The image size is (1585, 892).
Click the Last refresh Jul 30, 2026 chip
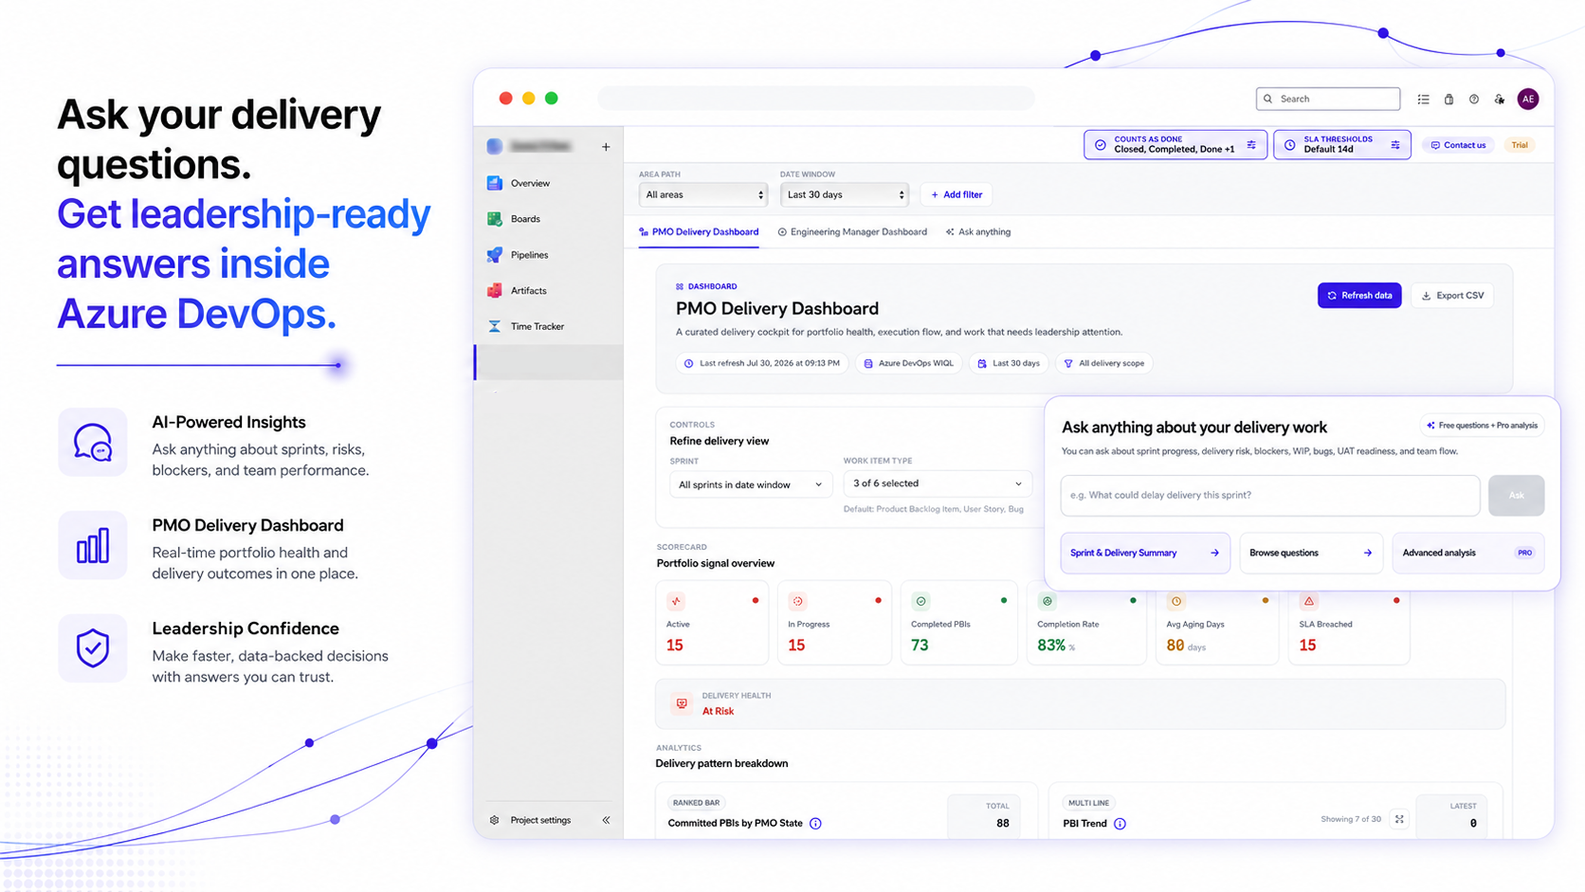(x=762, y=363)
